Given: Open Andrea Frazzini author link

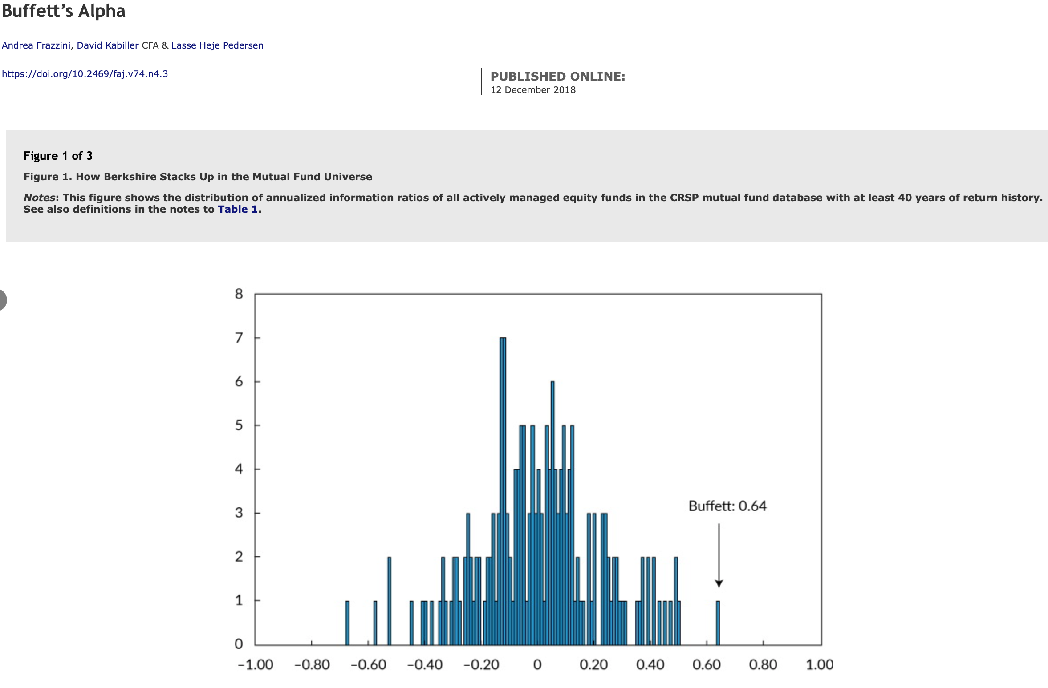Looking at the screenshot, I should click(36, 45).
